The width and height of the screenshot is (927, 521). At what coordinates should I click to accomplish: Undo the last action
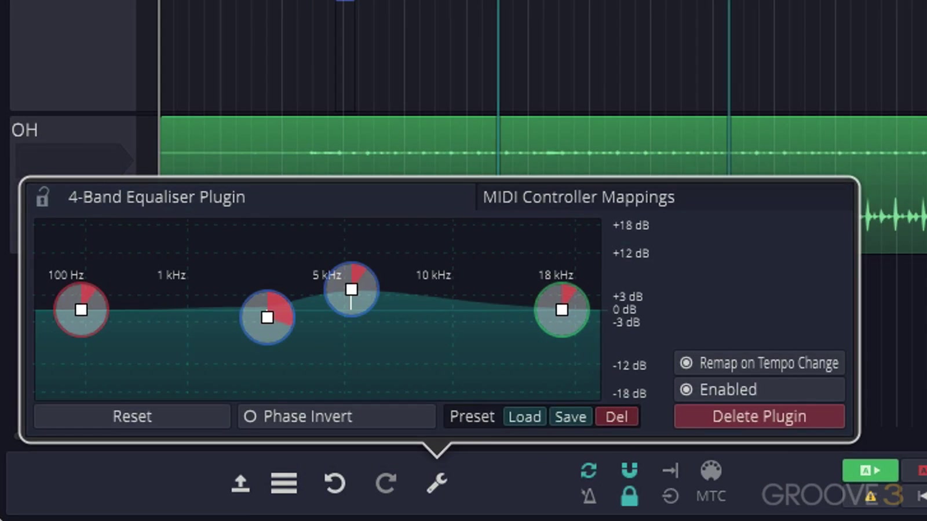point(335,483)
